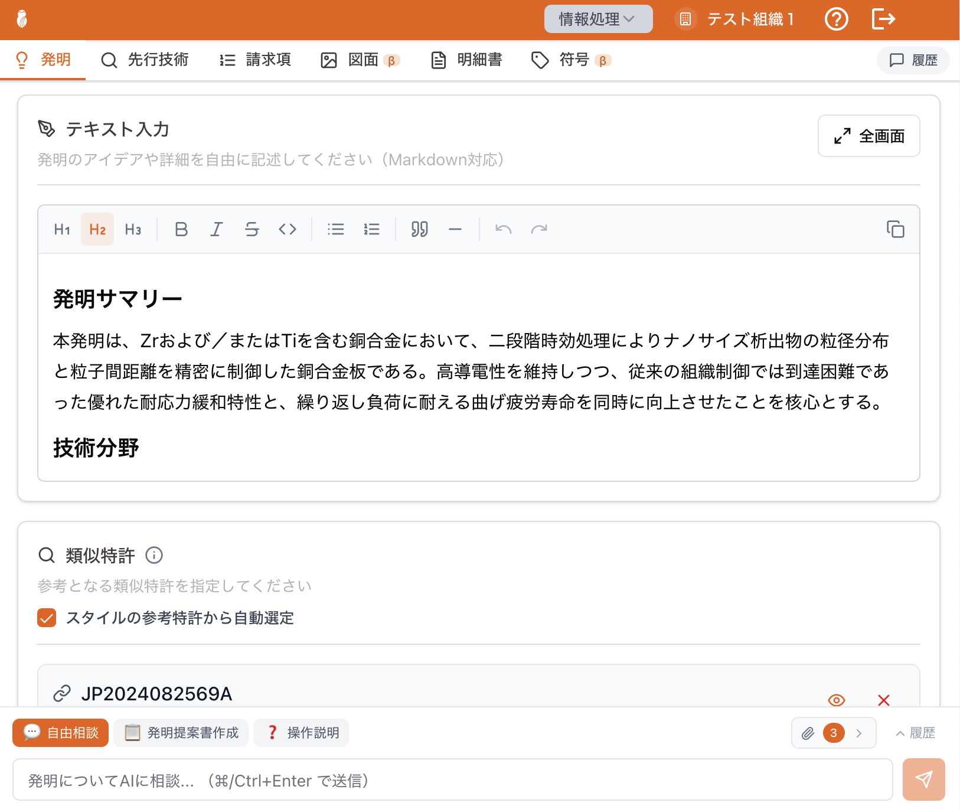Screen dimensions: 960x809
Task: Toggle visibility eye for JP2024082569A
Action: coord(836,700)
